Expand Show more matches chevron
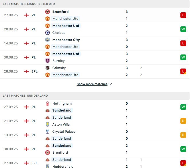The width and height of the screenshot is (193, 168). pyautogui.click(x=111, y=84)
